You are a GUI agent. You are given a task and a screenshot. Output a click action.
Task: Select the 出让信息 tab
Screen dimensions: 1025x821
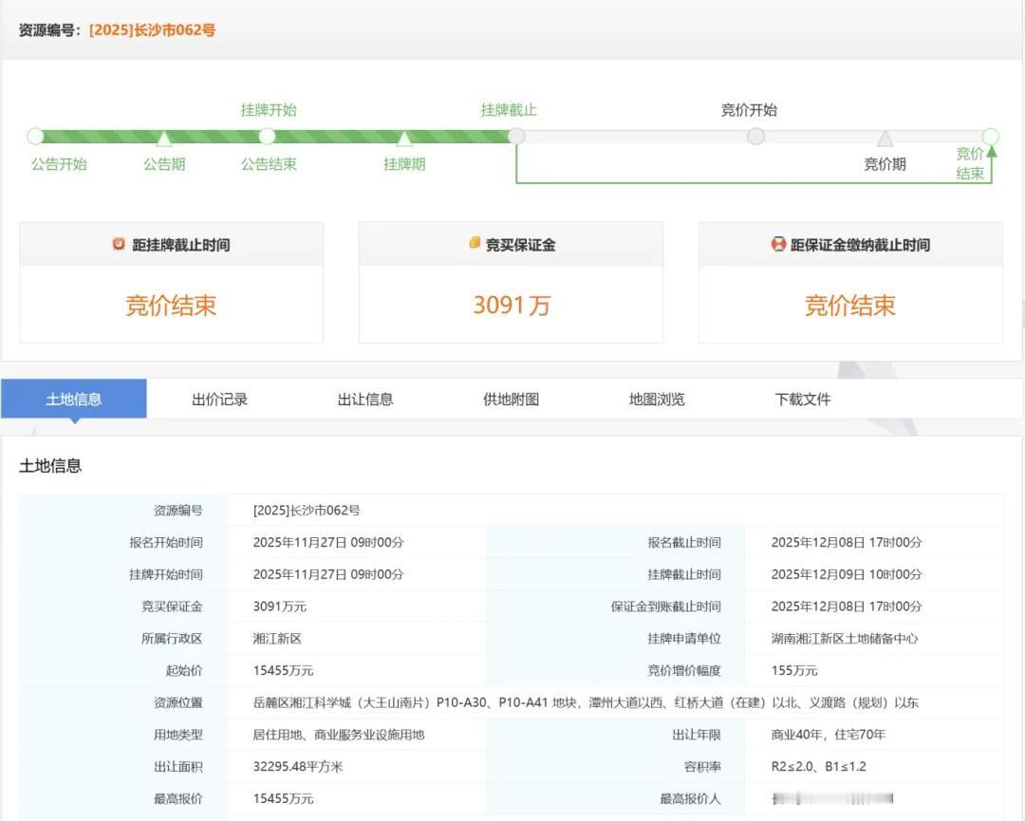click(364, 399)
